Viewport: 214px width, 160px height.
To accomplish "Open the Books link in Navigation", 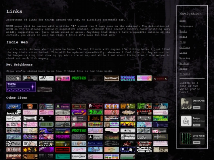I will [183, 32].
